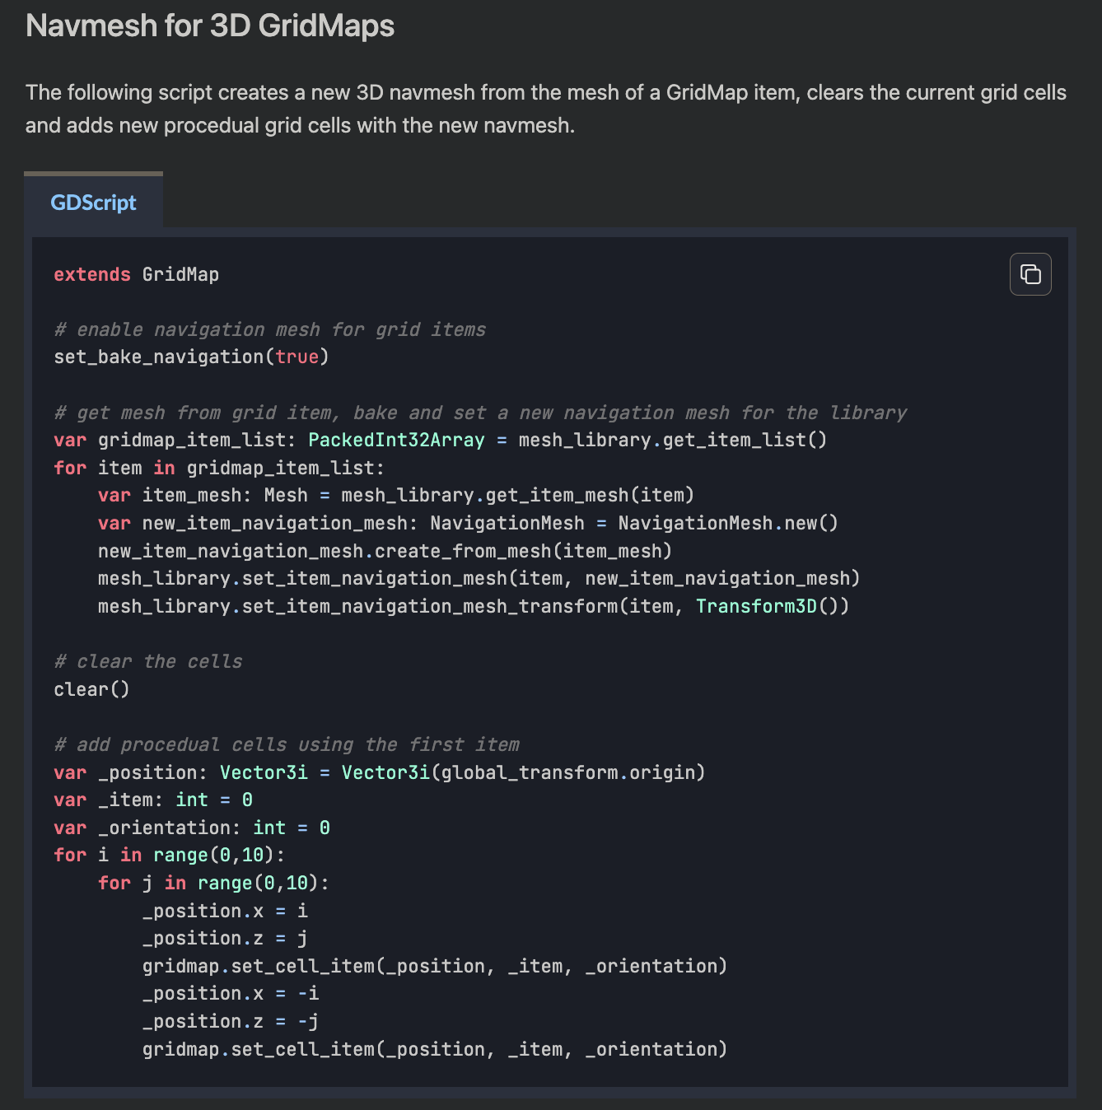Image resolution: width=1102 pixels, height=1110 pixels.
Task: Click the PackedInt32Array type annotation
Action: click(x=395, y=440)
